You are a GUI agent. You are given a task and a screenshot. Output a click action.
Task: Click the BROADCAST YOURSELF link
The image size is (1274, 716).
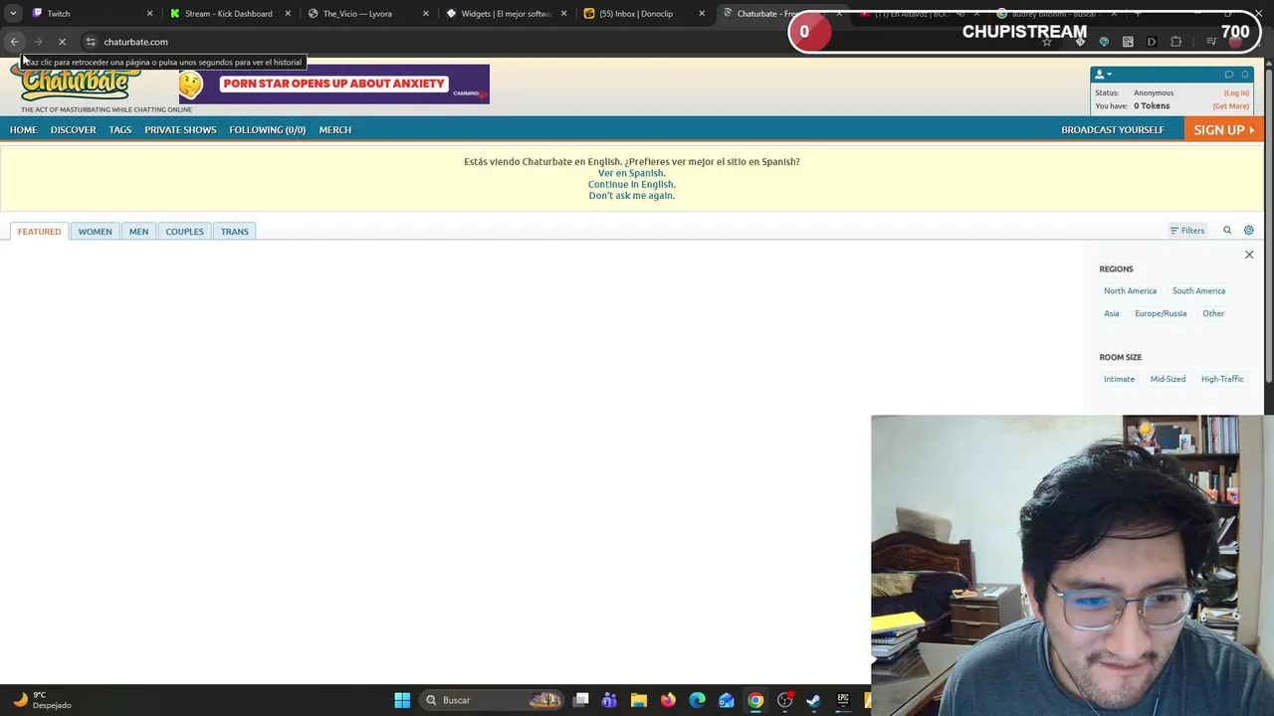coord(1113,130)
